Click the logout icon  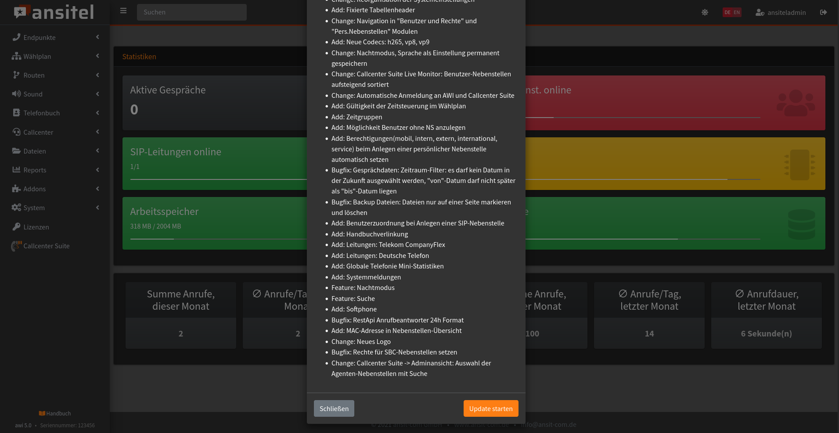point(823,12)
